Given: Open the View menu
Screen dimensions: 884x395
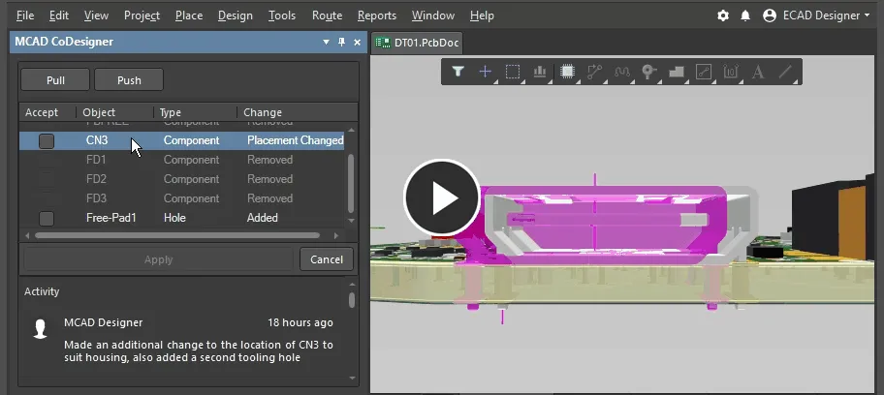Looking at the screenshot, I should (x=96, y=15).
